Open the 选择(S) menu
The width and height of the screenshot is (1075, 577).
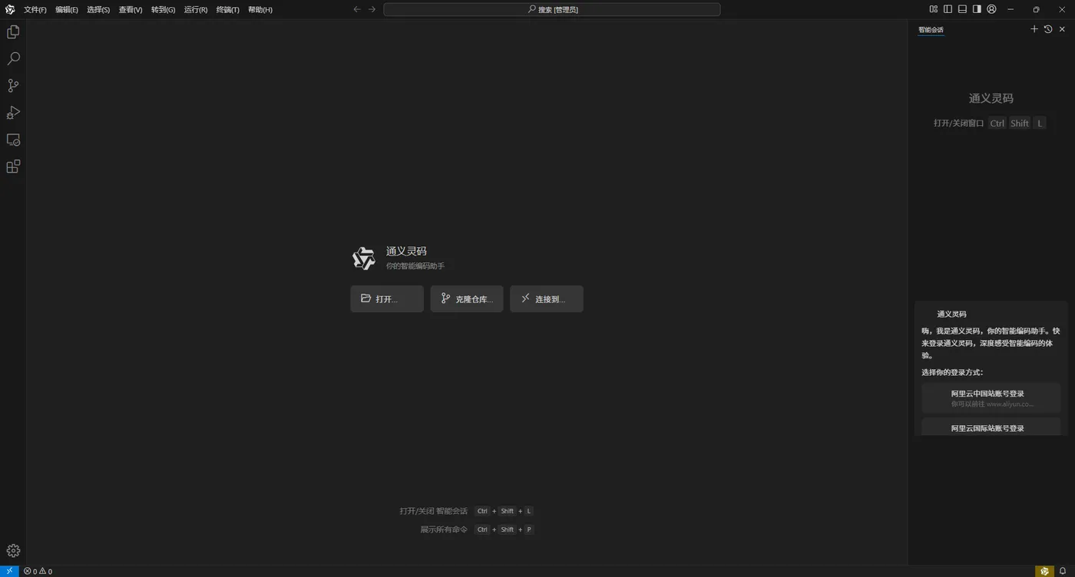(x=98, y=10)
